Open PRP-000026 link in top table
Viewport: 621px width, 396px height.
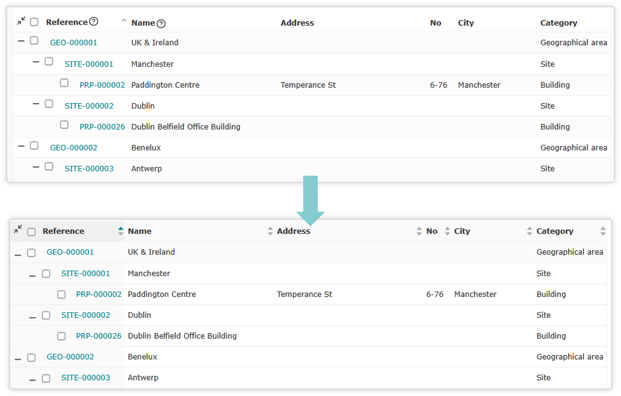(102, 127)
